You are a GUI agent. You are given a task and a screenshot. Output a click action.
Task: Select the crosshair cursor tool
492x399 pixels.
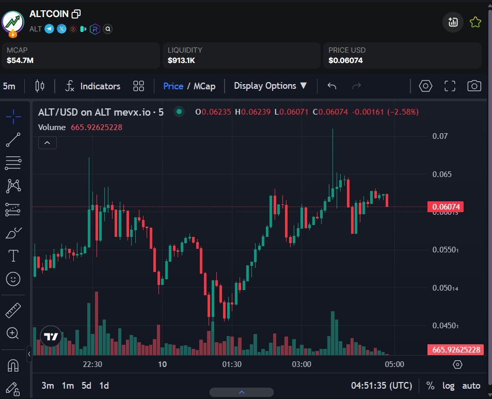13,116
